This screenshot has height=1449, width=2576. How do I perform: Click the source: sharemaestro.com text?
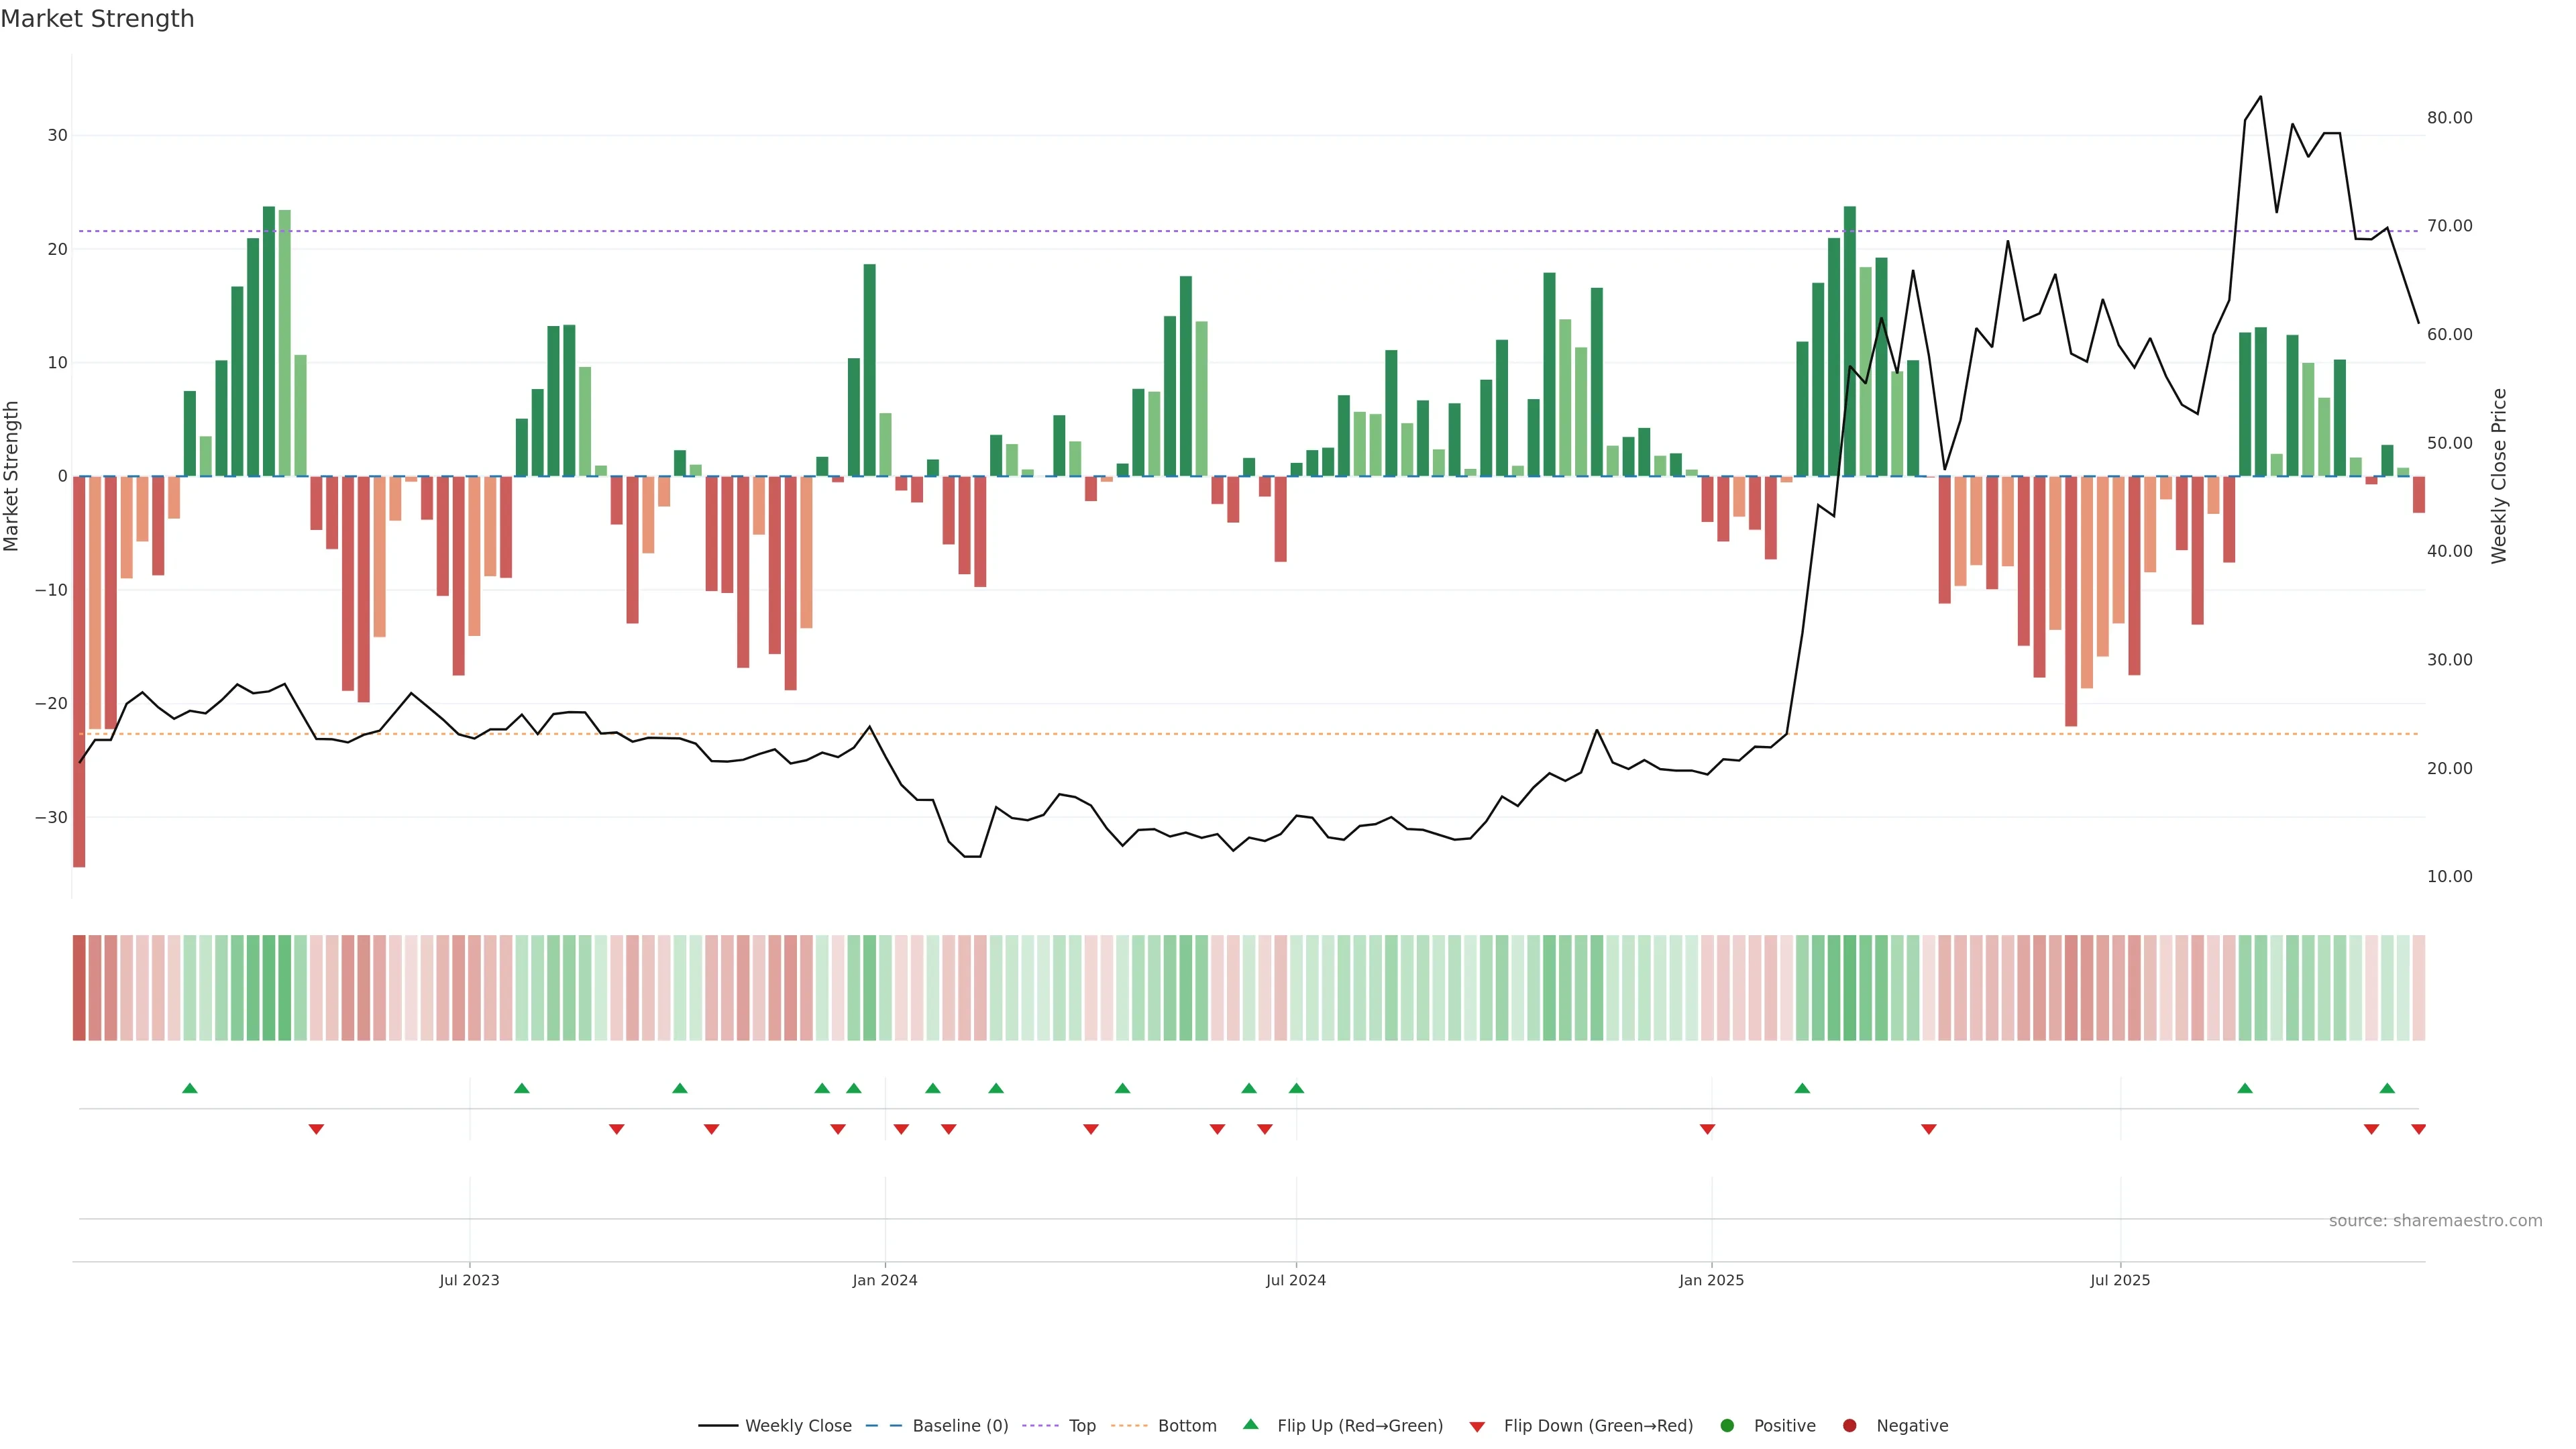pos(2435,1221)
